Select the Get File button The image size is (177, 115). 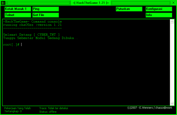46,15
